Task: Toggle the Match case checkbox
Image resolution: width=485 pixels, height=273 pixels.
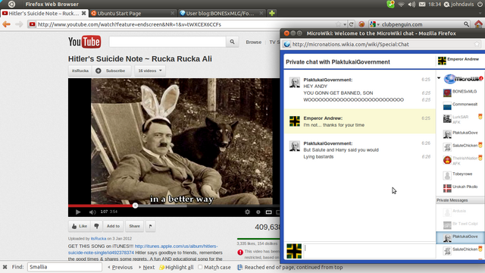Action: 200,267
